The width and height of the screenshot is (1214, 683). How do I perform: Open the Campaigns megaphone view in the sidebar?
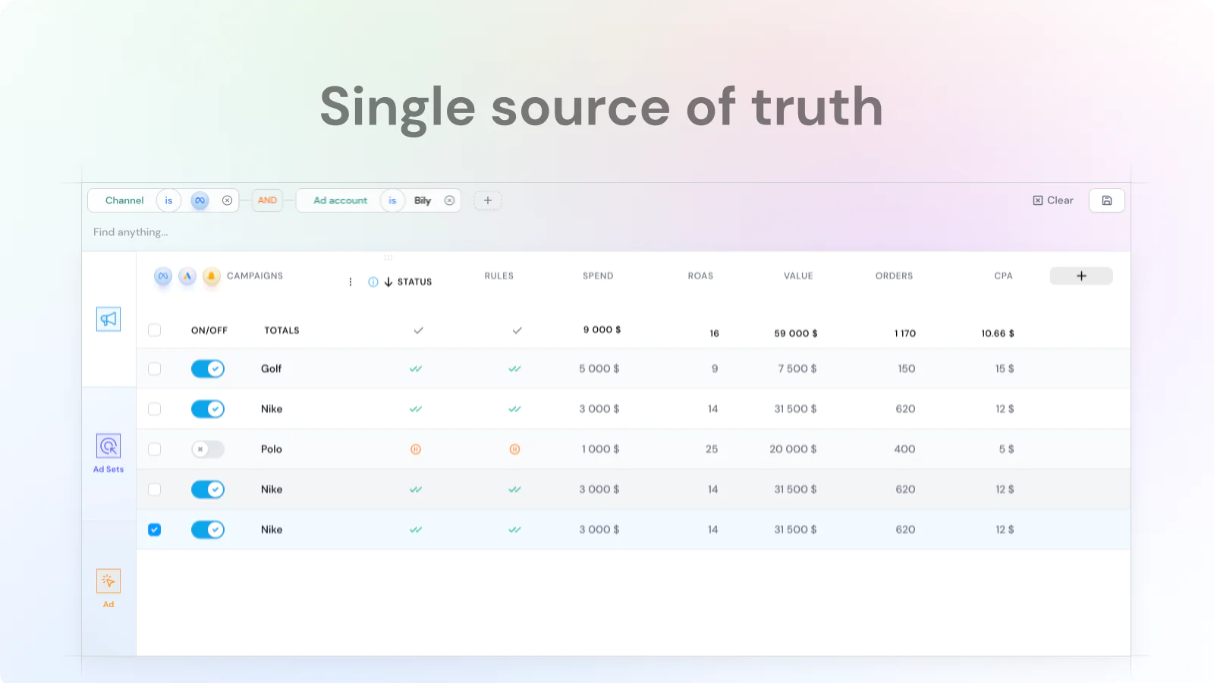109,319
